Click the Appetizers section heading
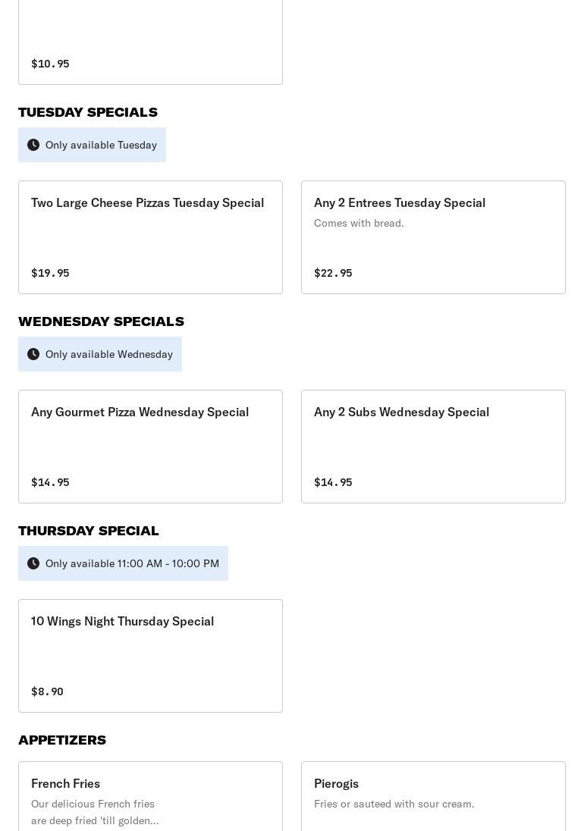This screenshot has width=584, height=831. 62,740
